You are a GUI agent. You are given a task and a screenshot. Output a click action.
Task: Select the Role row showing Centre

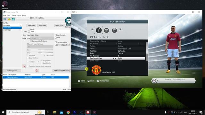(x=116, y=53)
